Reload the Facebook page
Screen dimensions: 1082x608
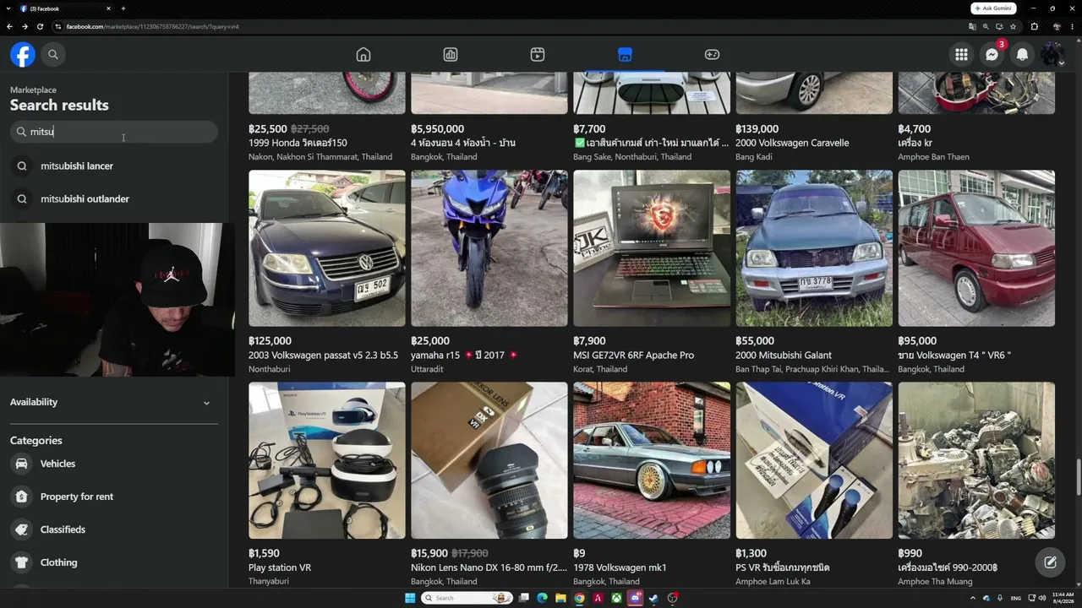click(40, 26)
